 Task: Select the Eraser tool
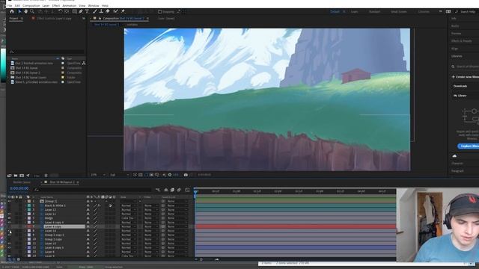click(108, 12)
